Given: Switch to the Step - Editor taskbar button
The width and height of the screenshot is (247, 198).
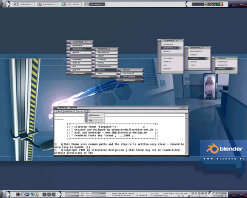Looking at the screenshot, I should (71, 4).
